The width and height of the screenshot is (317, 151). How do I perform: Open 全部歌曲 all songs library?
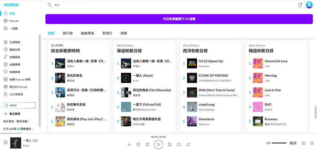pyautogui.click(x=12, y=42)
